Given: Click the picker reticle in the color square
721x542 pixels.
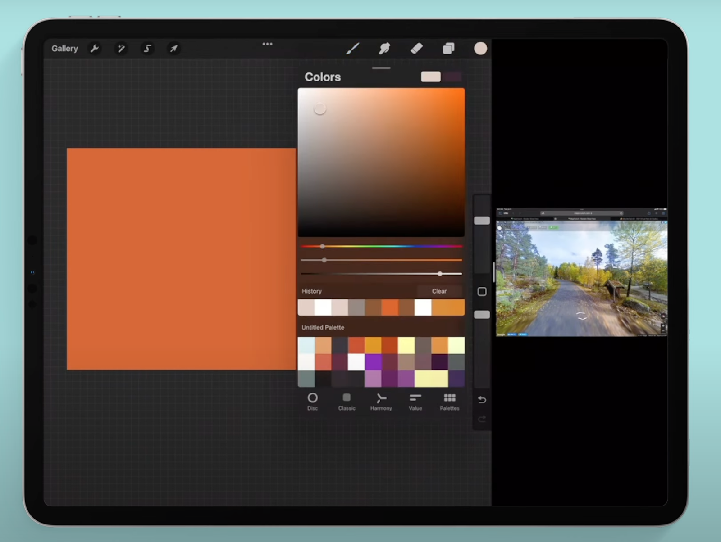Looking at the screenshot, I should point(320,108).
